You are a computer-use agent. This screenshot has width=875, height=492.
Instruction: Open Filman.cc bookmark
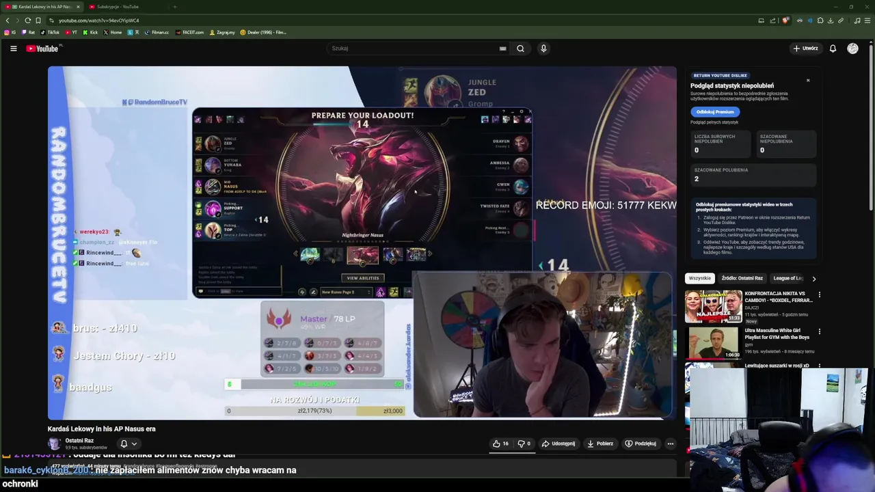157,32
